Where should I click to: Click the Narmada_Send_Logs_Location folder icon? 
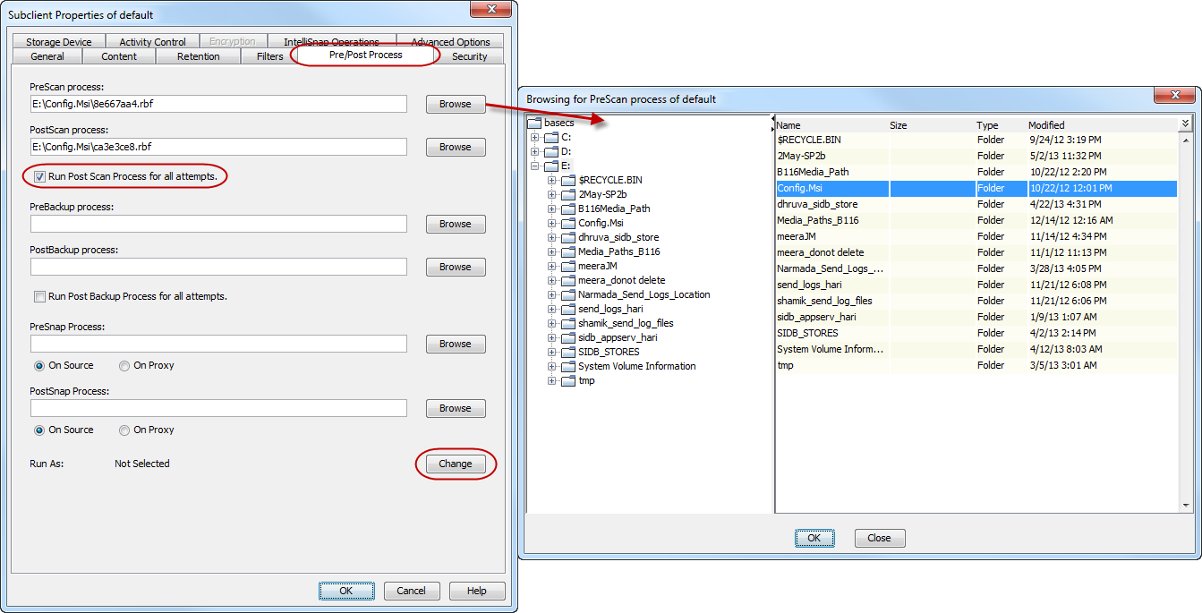click(568, 294)
